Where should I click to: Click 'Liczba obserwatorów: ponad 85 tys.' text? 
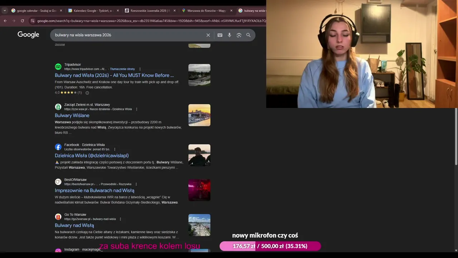pos(87,149)
